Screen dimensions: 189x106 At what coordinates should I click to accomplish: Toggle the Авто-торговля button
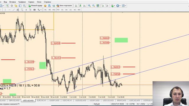click(64, 6)
